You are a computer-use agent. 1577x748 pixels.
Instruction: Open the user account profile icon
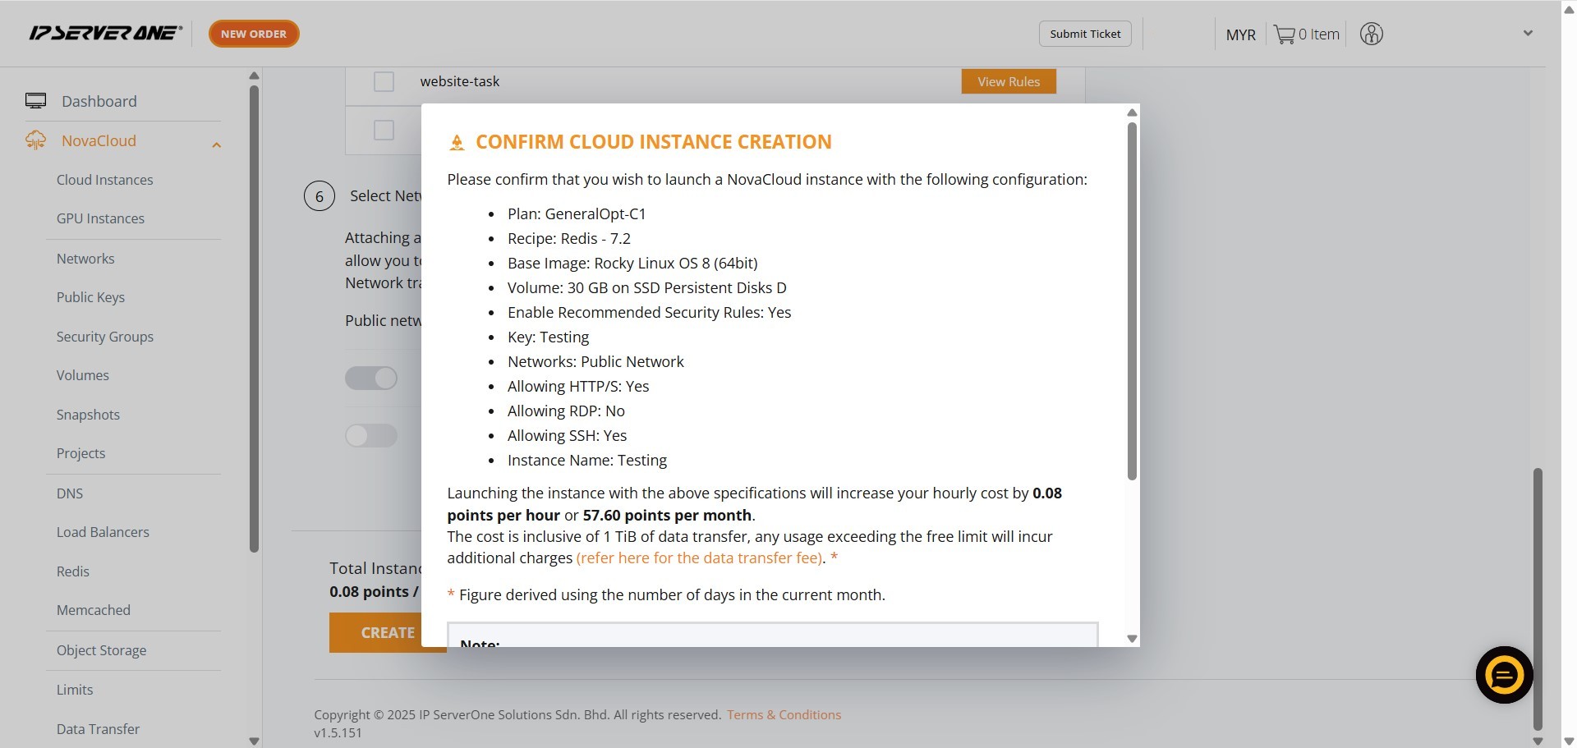tap(1371, 34)
